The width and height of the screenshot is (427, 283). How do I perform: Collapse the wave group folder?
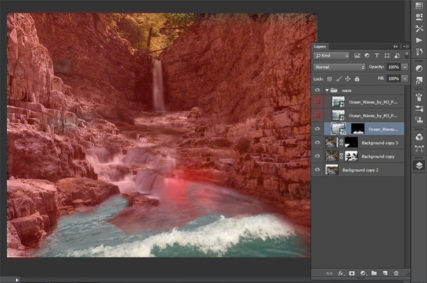[327, 90]
